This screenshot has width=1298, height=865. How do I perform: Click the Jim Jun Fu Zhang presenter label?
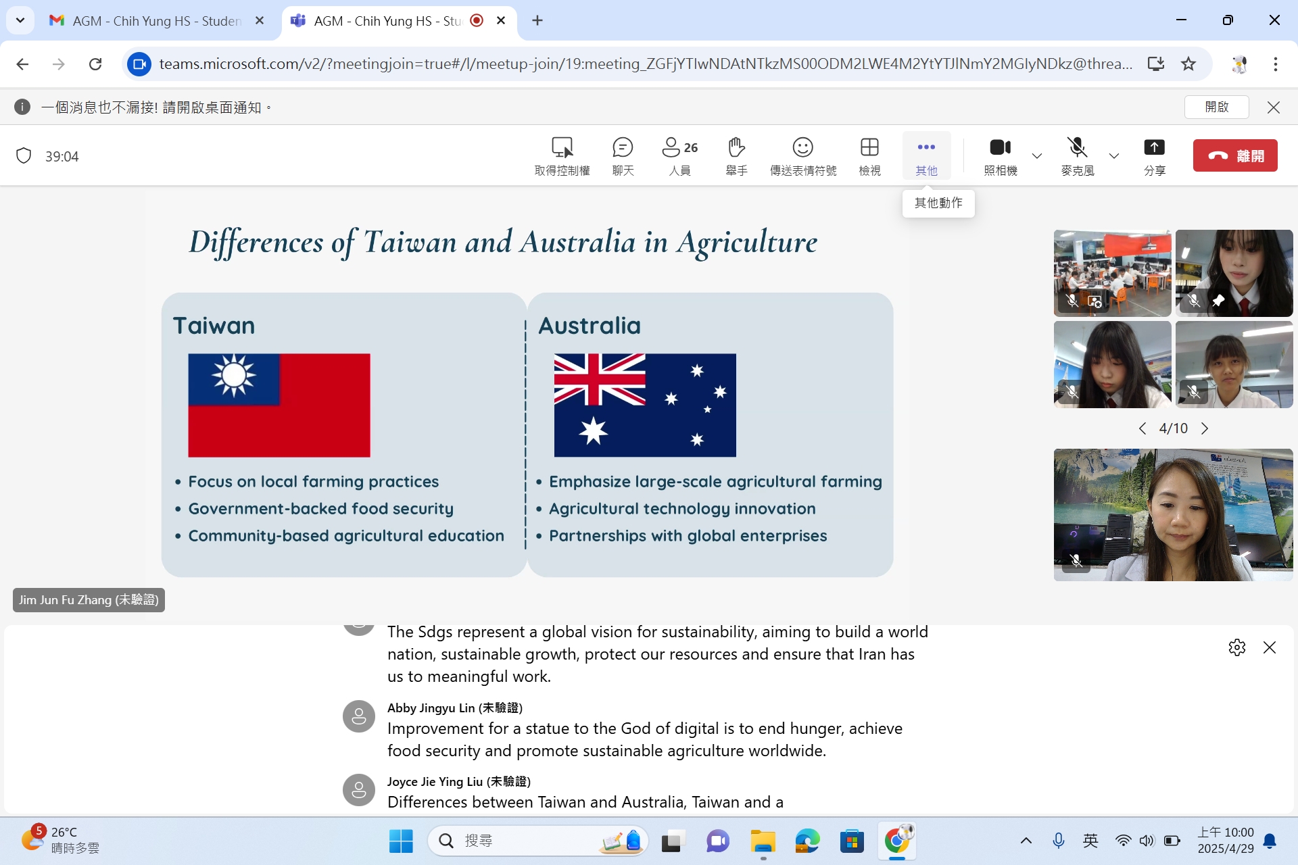tap(89, 600)
